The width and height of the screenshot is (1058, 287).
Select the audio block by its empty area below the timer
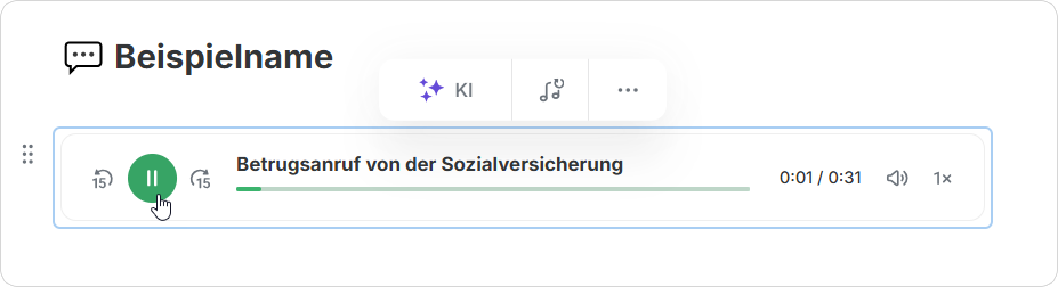point(822,207)
